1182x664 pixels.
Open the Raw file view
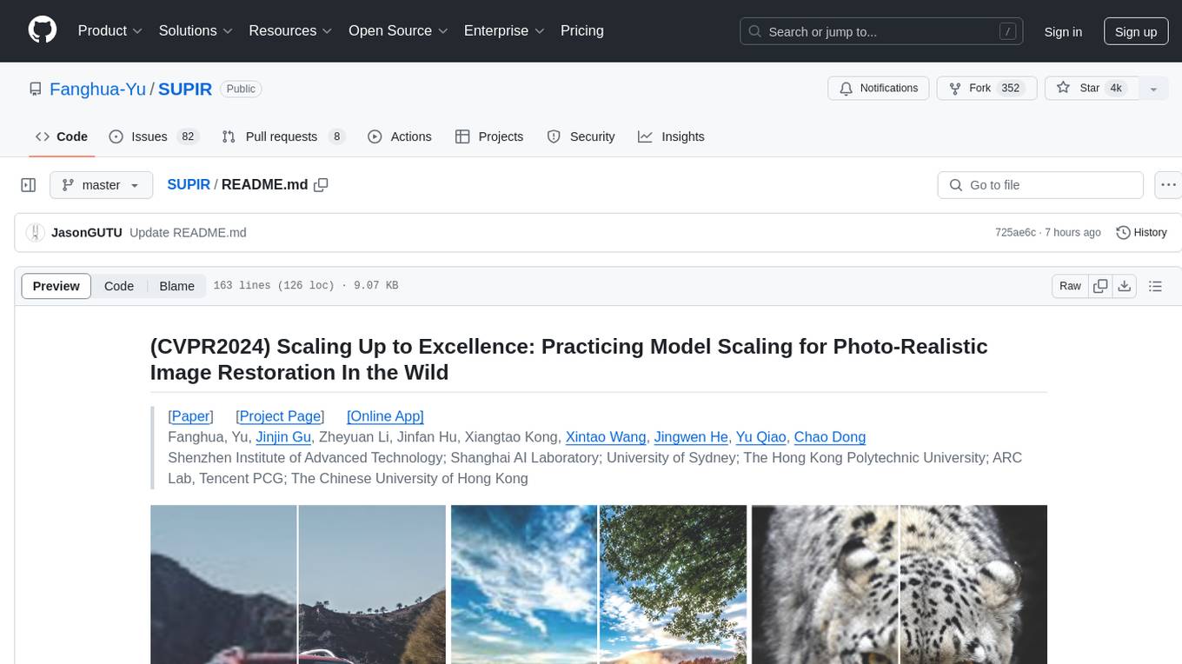pos(1070,286)
